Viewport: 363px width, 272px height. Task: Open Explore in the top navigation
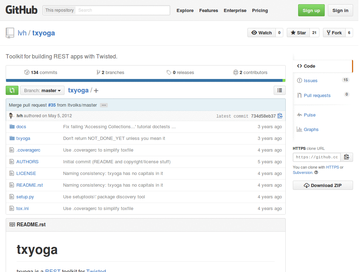185,10
